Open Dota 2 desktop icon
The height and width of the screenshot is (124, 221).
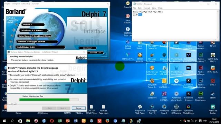tap(213, 82)
